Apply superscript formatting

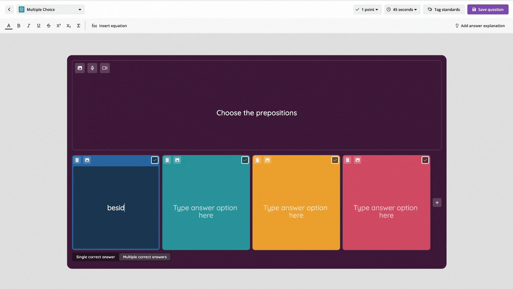pyautogui.click(x=58, y=26)
